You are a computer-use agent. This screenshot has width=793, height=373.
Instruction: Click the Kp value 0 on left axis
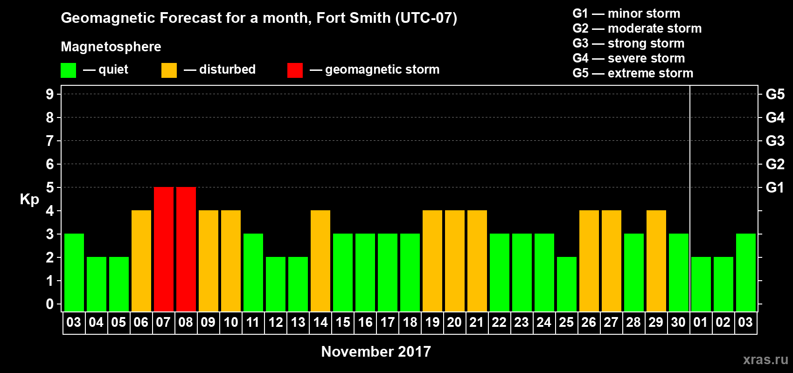pyautogui.click(x=50, y=304)
